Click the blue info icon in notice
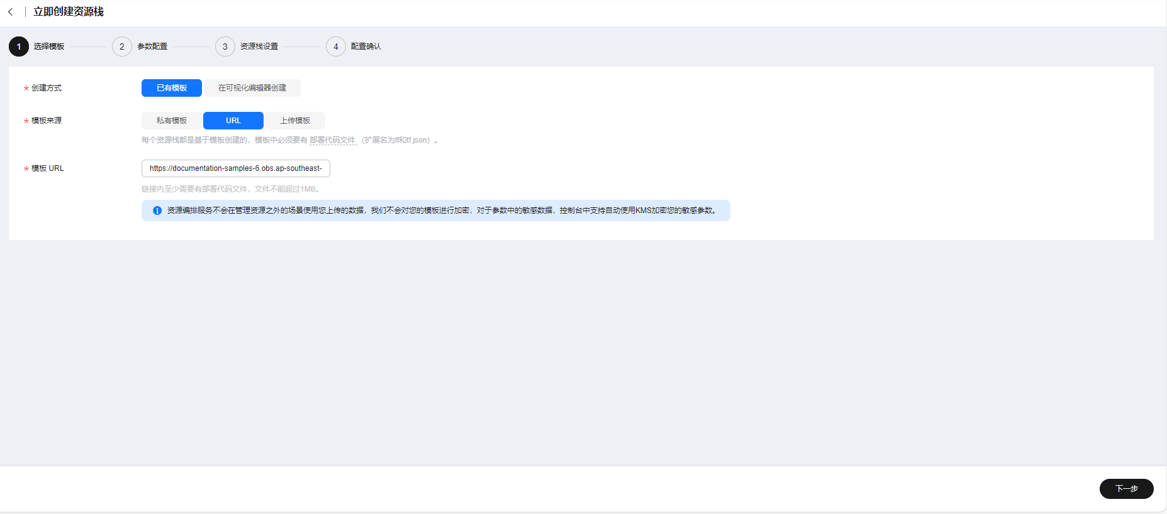This screenshot has height=514, width=1167. [x=157, y=211]
